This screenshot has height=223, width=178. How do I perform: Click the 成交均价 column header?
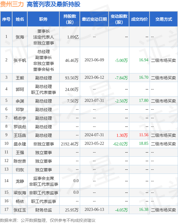click(x=139, y=19)
